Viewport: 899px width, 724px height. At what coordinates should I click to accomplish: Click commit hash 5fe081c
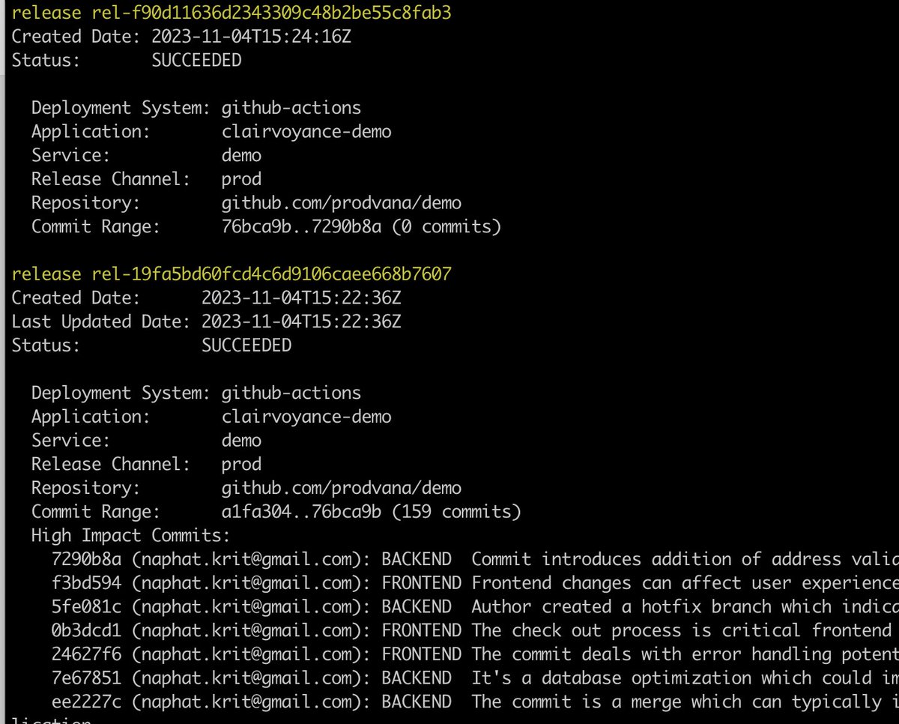point(86,607)
